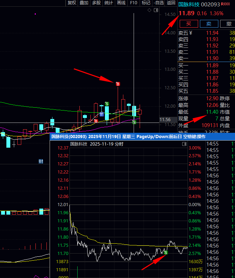Click the 1630万 volume axis label
Image resolution: width=235 pixels, height=278 pixels.
[x=196, y=261]
